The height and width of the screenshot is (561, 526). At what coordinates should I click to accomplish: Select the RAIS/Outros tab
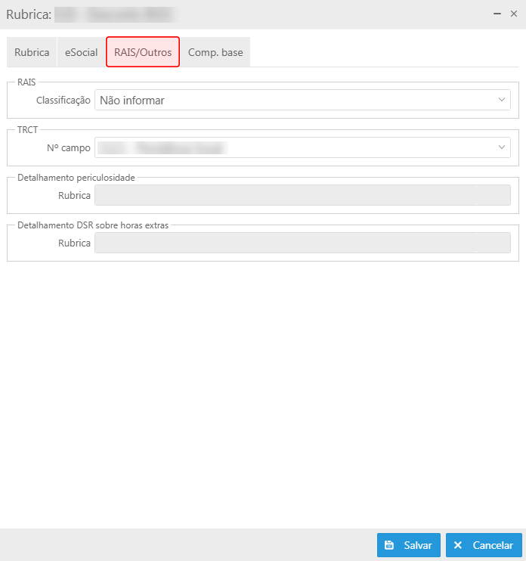coord(143,52)
